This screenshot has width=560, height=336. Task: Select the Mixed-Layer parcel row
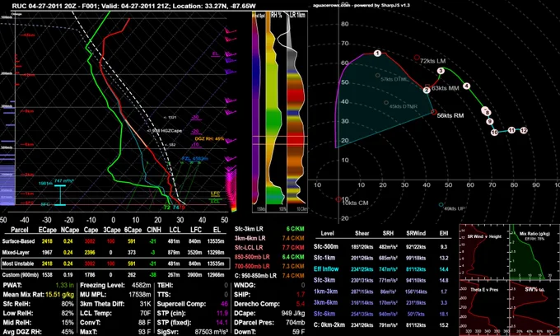[115, 253]
